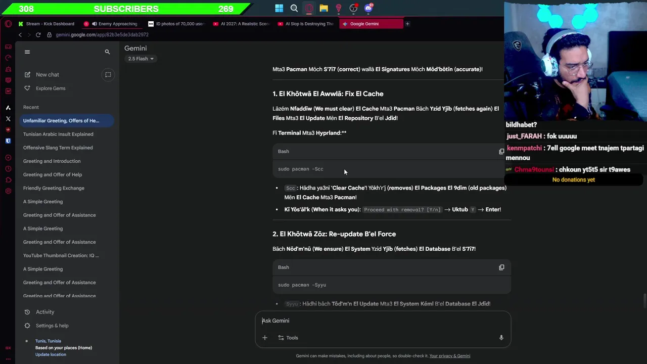Click the red pin app taskbar icon
647x364 pixels.
click(x=339, y=8)
